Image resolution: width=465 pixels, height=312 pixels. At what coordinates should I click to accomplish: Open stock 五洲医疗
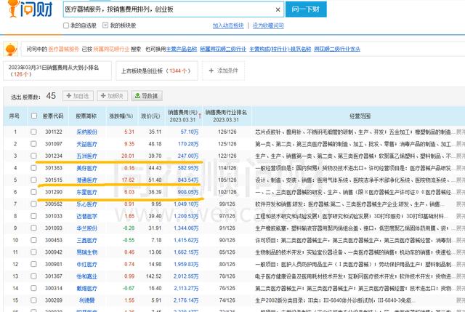click(x=86, y=156)
